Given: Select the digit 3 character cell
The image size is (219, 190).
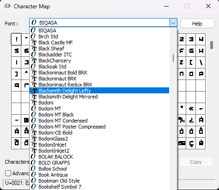Looking at the screenshot, I should [191, 39].
